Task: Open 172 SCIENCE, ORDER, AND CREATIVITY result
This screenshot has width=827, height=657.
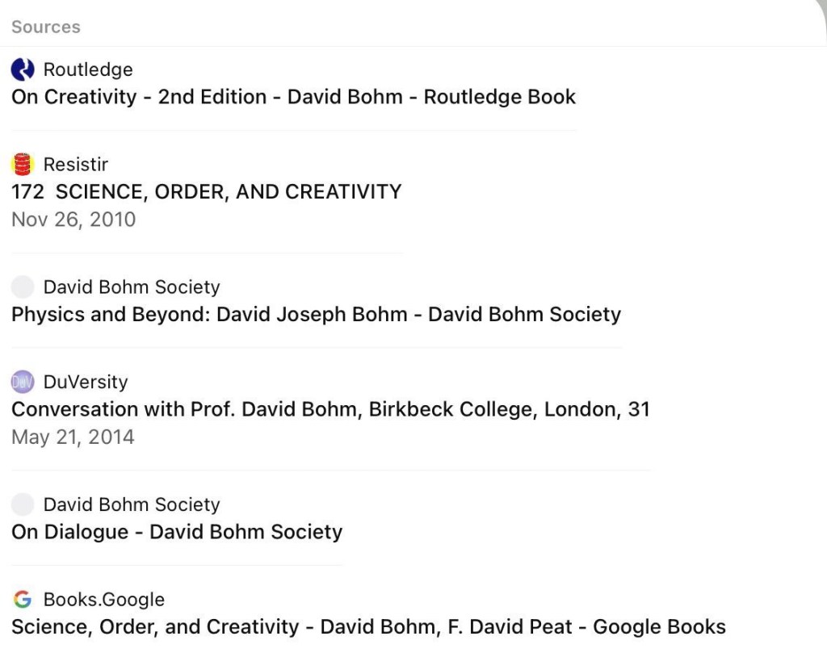Action: coord(207,192)
